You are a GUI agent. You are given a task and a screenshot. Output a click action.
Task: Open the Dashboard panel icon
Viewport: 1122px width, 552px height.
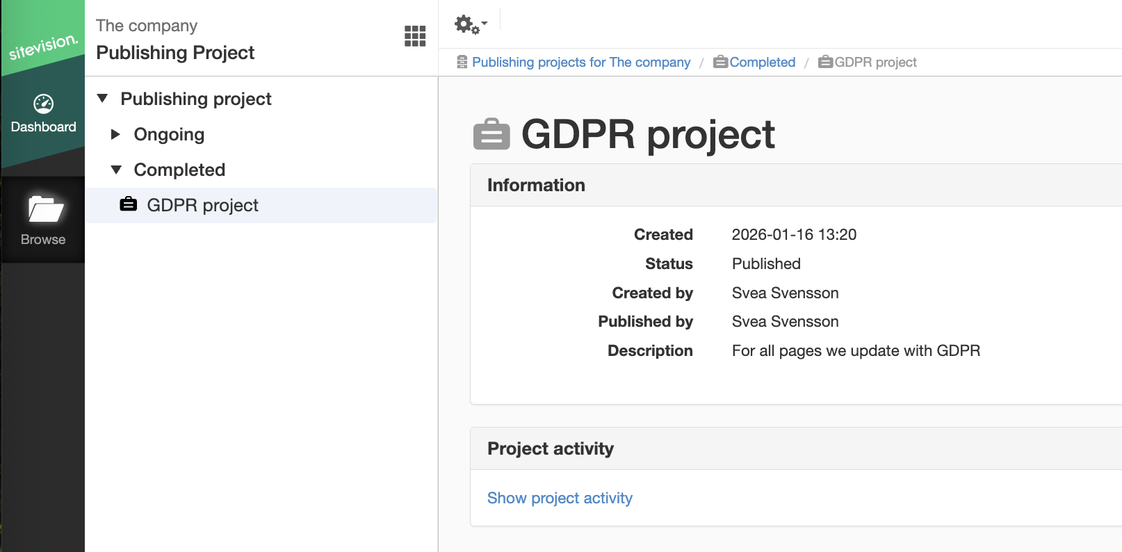(43, 104)
